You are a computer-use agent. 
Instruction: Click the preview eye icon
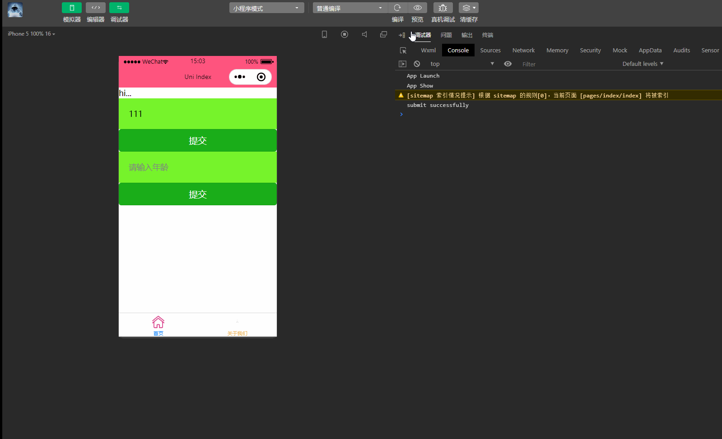418,8
